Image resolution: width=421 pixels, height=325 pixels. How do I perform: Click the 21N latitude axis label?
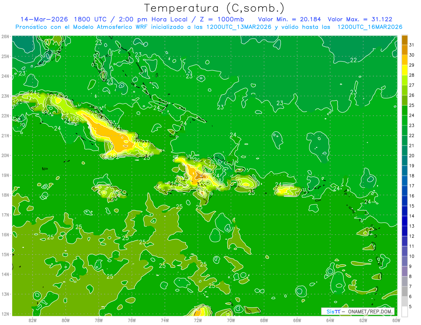pyautogui.click(x=5, y=136)
